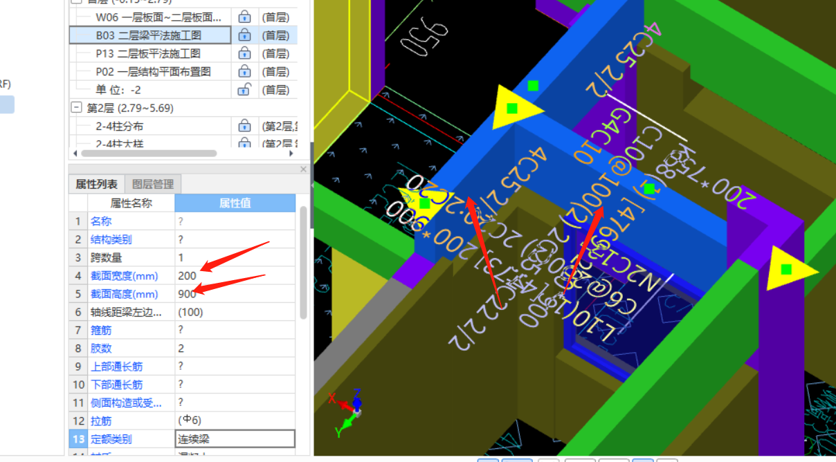Screen dimensions: 836x462
Task: Click the 属性名称 column header
Action: (x=131, y=203)
